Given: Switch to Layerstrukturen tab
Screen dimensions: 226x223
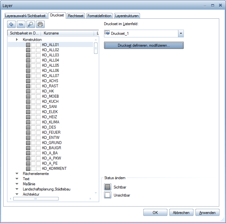Looking at the screenshot, I should click(x=127, y=16).
